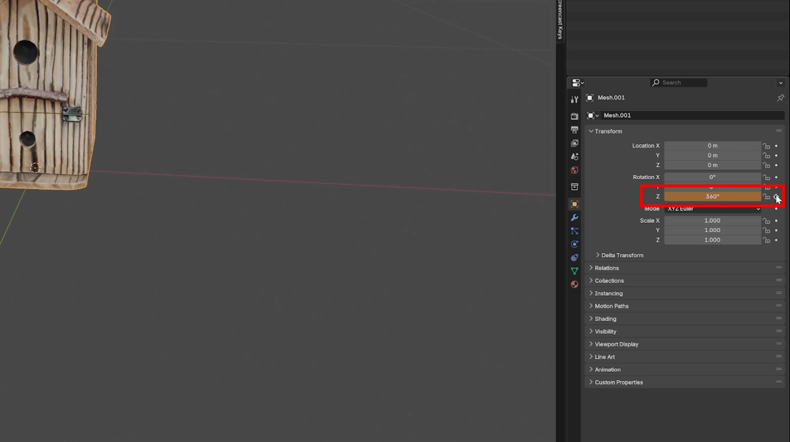Toggle the lock on Location X
Image resolution: width=790 pixels, height=442 pixels.
(x=767, y=145)
